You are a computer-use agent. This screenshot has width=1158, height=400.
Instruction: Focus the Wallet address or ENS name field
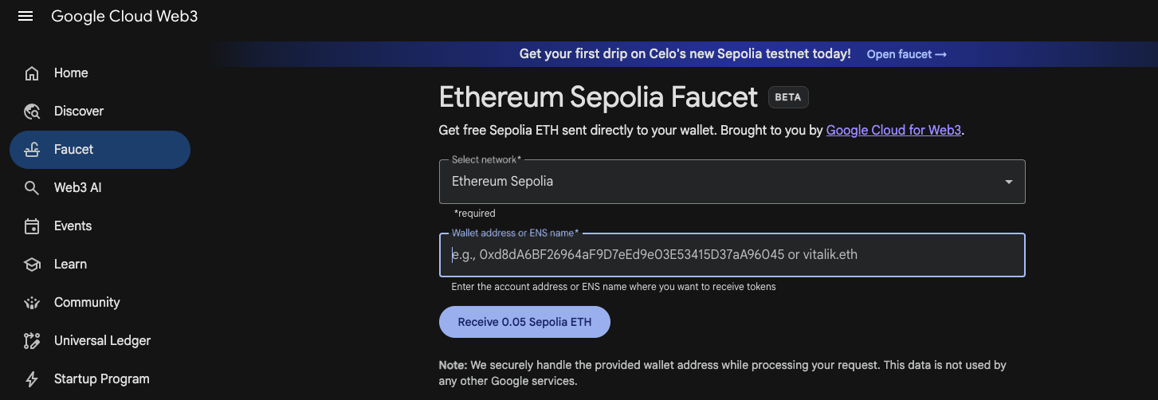pyautogui.click(x=732, y=255)
